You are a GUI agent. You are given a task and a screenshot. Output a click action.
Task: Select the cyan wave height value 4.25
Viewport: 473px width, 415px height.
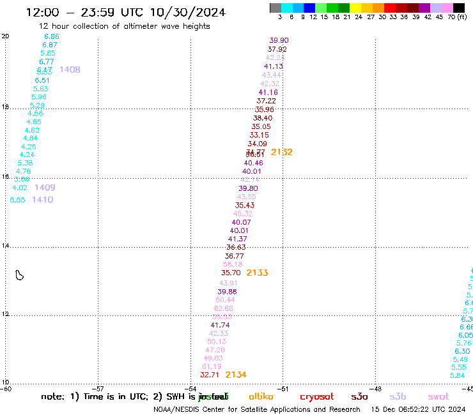point(29,147)
